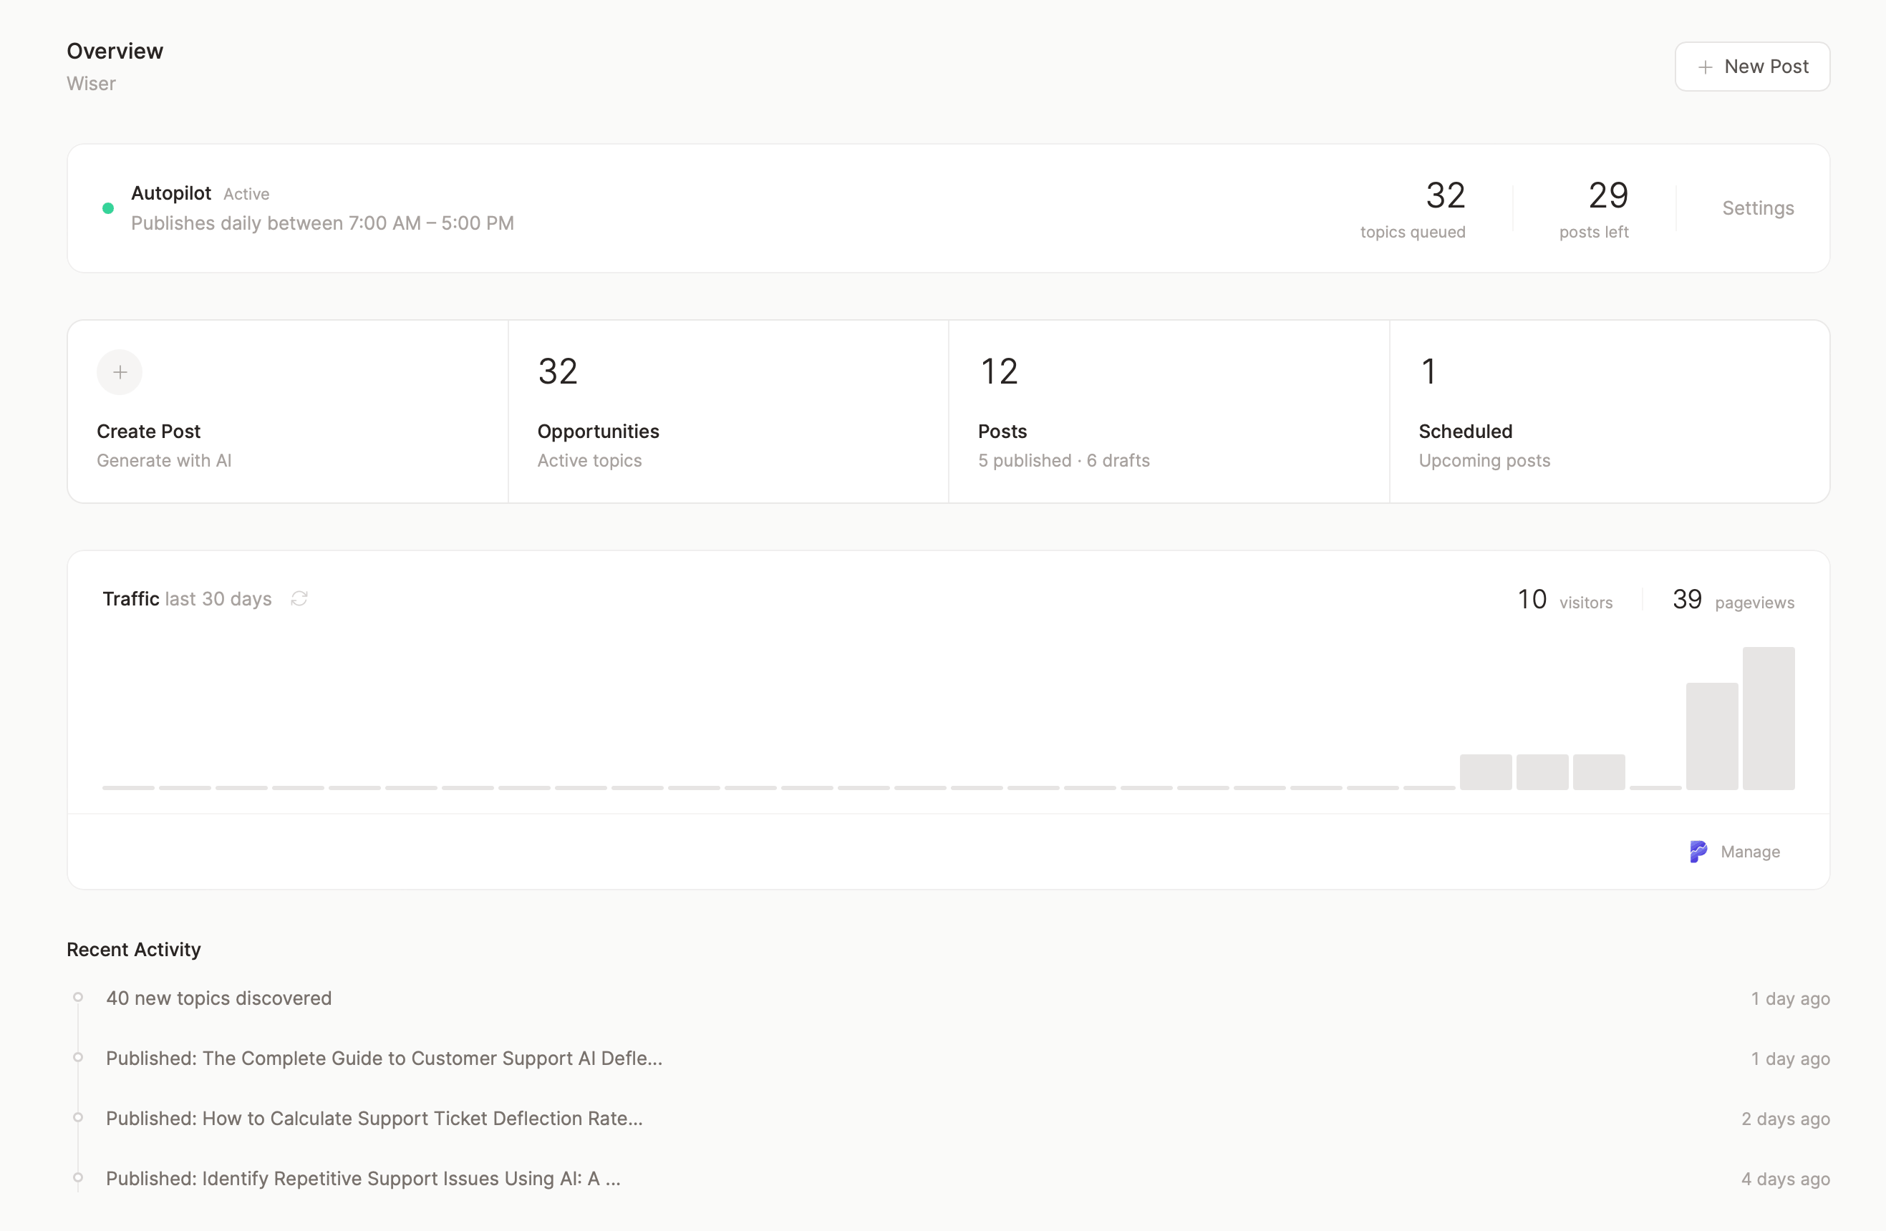Click the 'Traffic last 30 days' heading
This screenshot has height=1231, width=1886.
[x=187, y=599]
